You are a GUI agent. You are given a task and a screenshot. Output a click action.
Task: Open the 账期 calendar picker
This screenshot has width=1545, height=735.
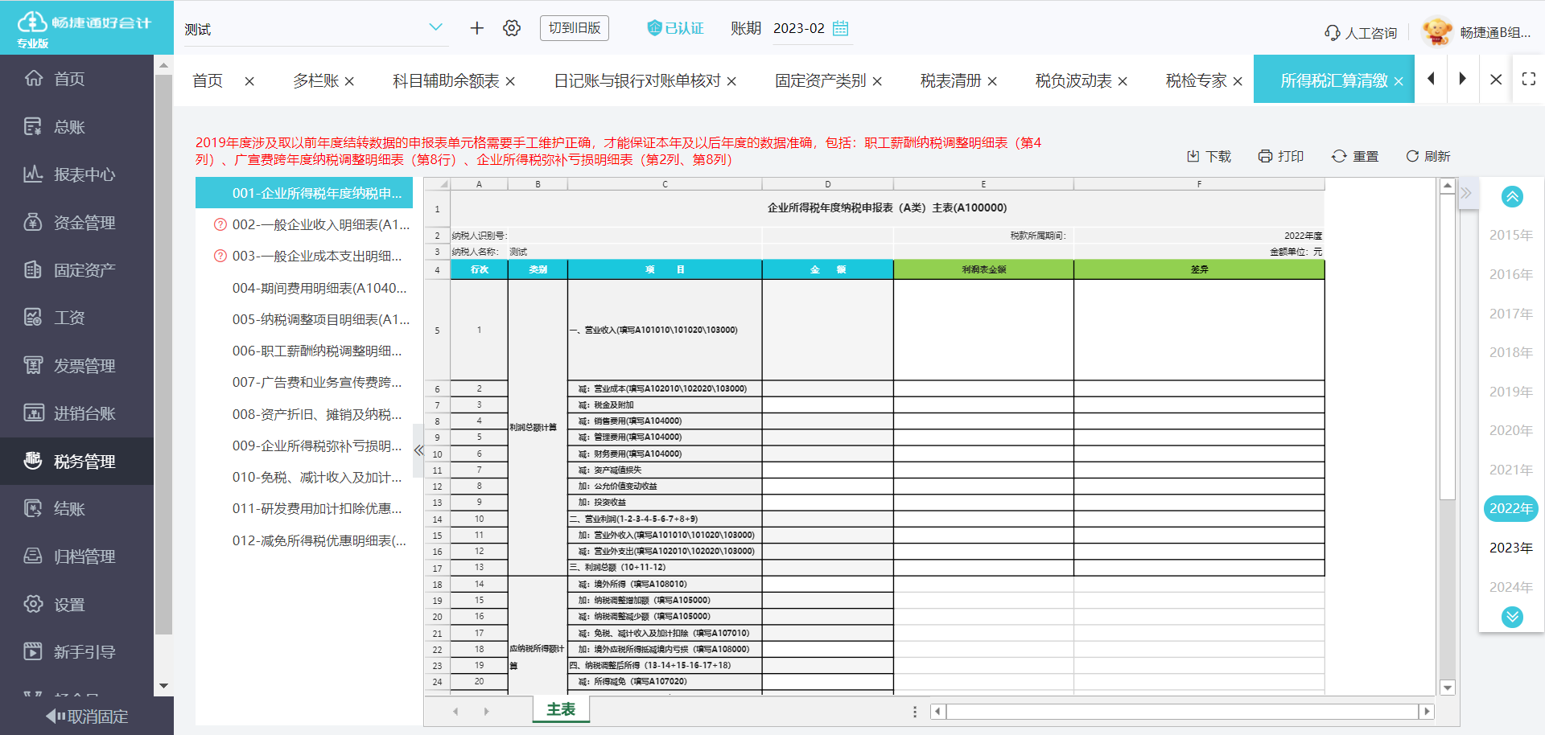840,28
